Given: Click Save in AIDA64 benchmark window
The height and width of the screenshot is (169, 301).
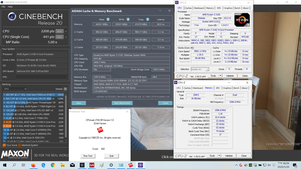Looking at the screenshot, I should pos(79,103).
